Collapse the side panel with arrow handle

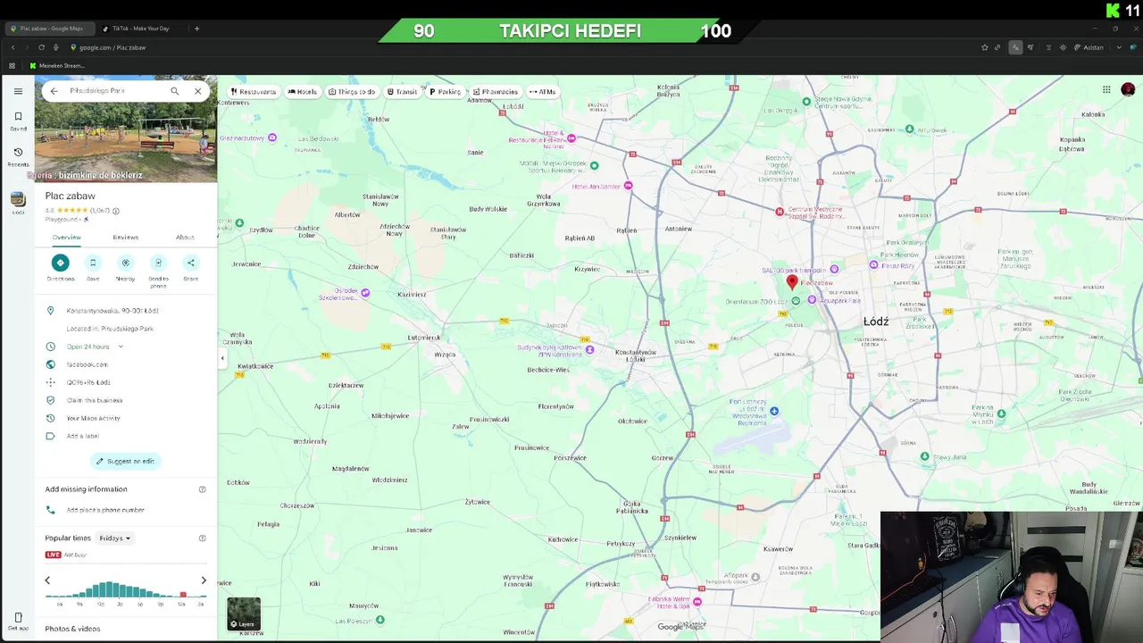[x=222, y=359]
